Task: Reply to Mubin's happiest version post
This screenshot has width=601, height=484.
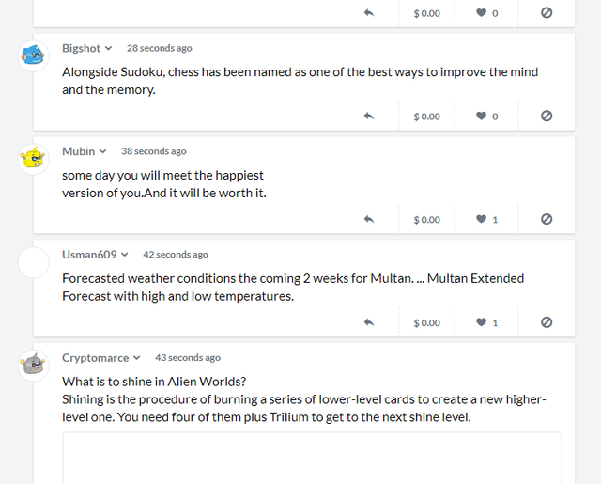Action: click(369, 219)
